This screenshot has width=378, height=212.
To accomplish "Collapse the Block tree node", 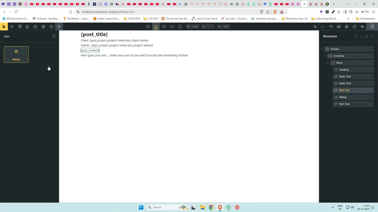I will point(328,63).
